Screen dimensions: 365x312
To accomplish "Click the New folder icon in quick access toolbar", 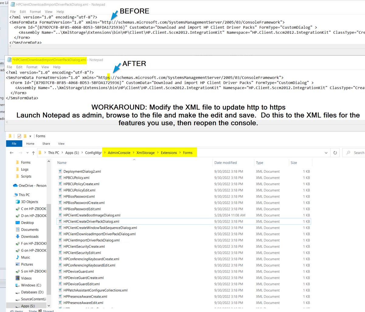I will pos(25,136).
